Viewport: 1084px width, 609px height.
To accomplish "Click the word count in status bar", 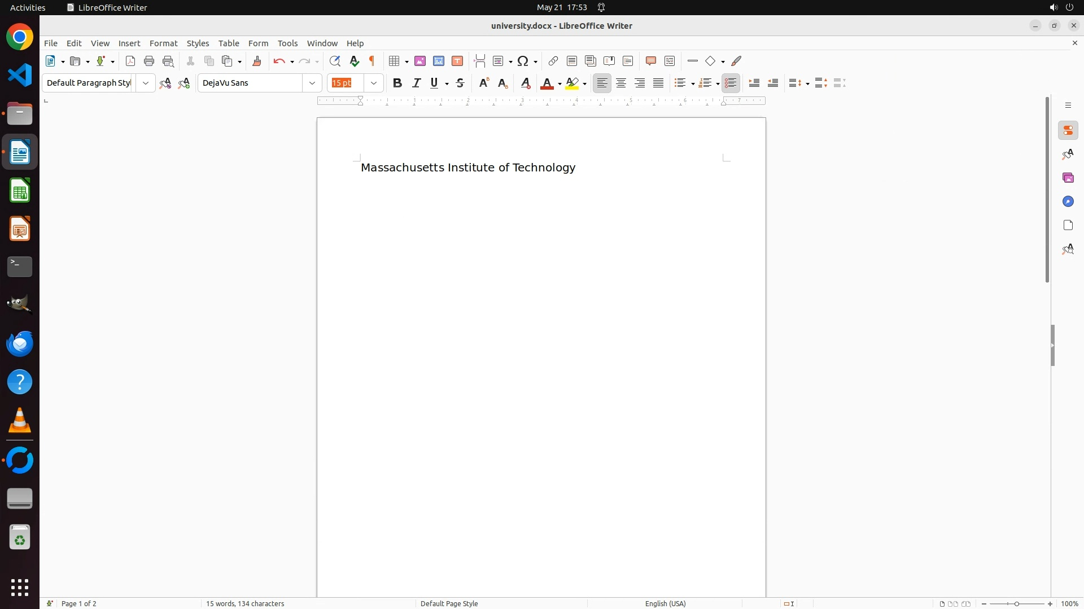I will (x=245, y=603).
